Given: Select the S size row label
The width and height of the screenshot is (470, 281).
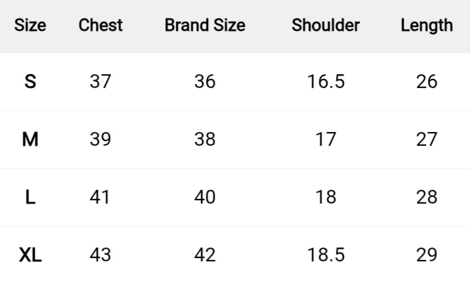Looking at the screenshot, I should [x=30, y=82].
